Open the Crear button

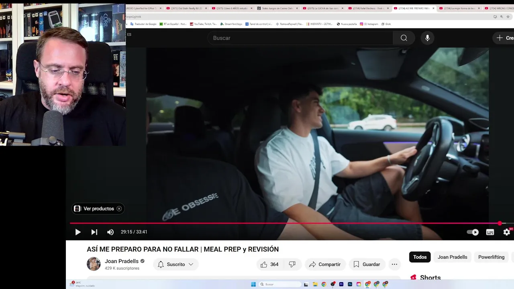click(x=504, y=38)
